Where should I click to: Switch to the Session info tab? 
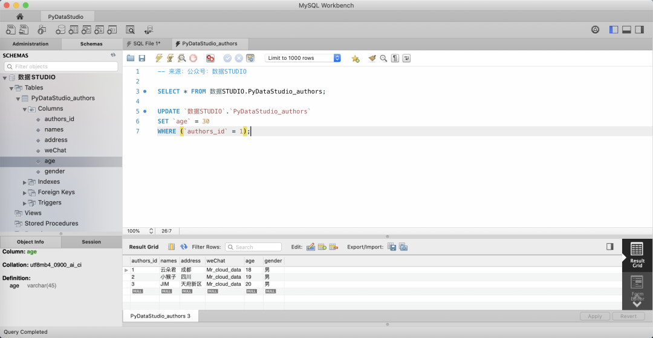point(91,242)
